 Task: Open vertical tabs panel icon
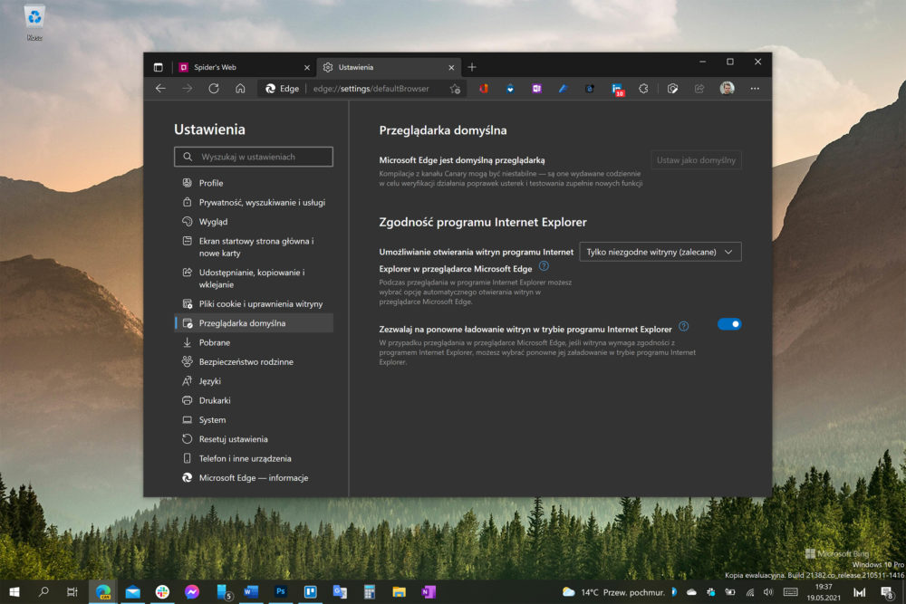tap(159, 68)
